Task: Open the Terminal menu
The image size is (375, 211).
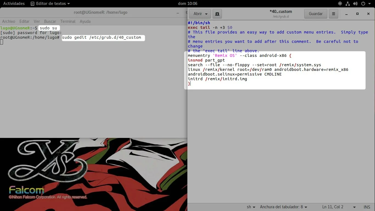Action: [x=67, y=21]
